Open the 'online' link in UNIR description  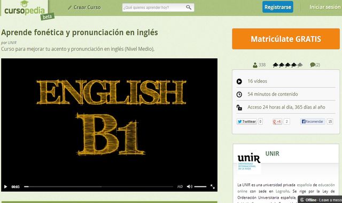coord(242,191)
